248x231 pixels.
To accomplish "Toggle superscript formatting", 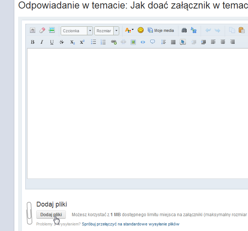I will 82,42.
